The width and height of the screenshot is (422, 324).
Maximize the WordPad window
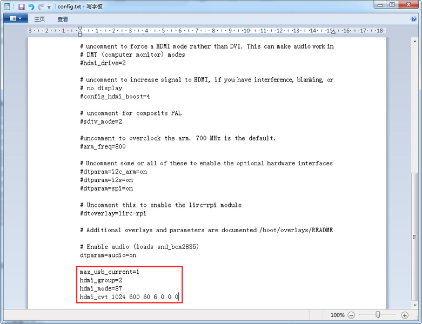click(392, 4)
